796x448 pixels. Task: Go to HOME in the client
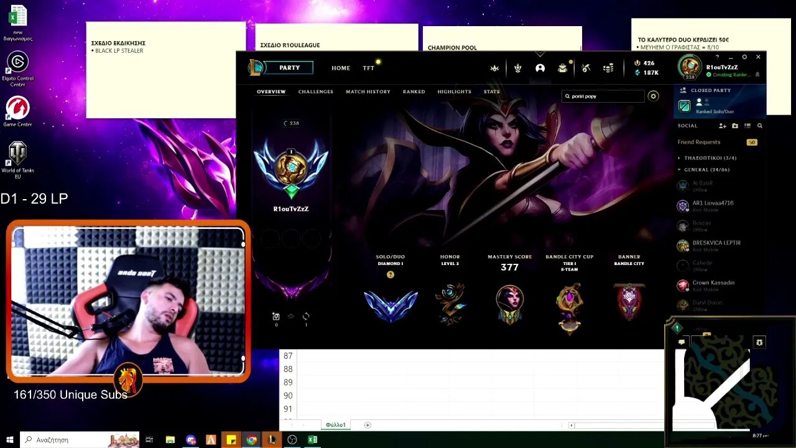click(341, 68)
